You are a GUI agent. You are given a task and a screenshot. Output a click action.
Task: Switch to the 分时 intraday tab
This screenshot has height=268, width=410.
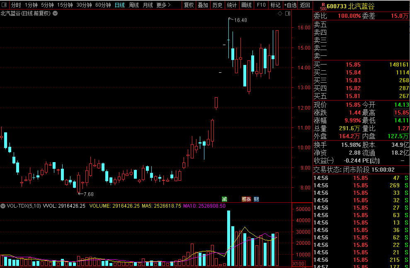pyautogui.click(x=16, y=5)
